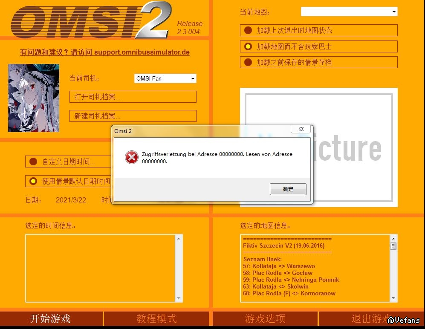Click the time info box scroll-up arrow

pos(179,239)
